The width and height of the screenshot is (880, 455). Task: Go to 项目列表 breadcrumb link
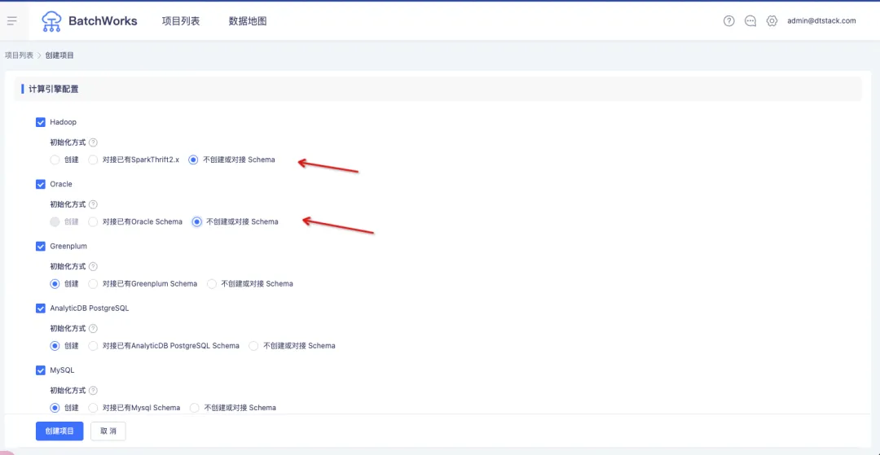click(19, 55)
